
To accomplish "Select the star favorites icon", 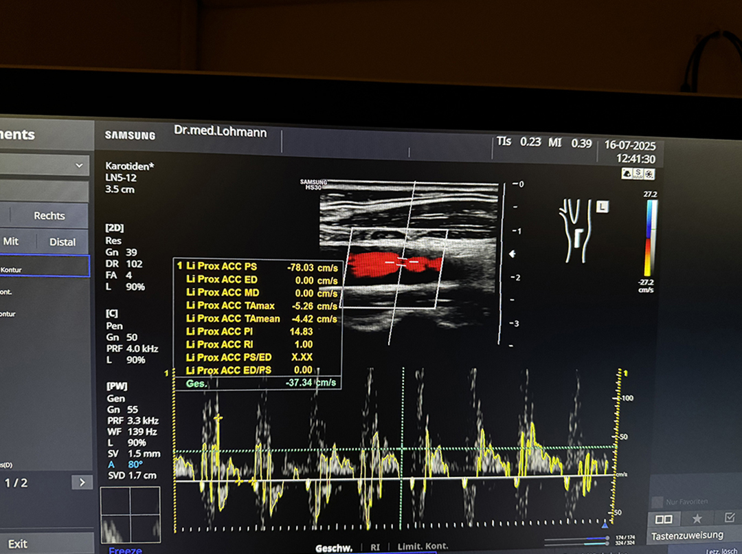I will click(697, 518).
